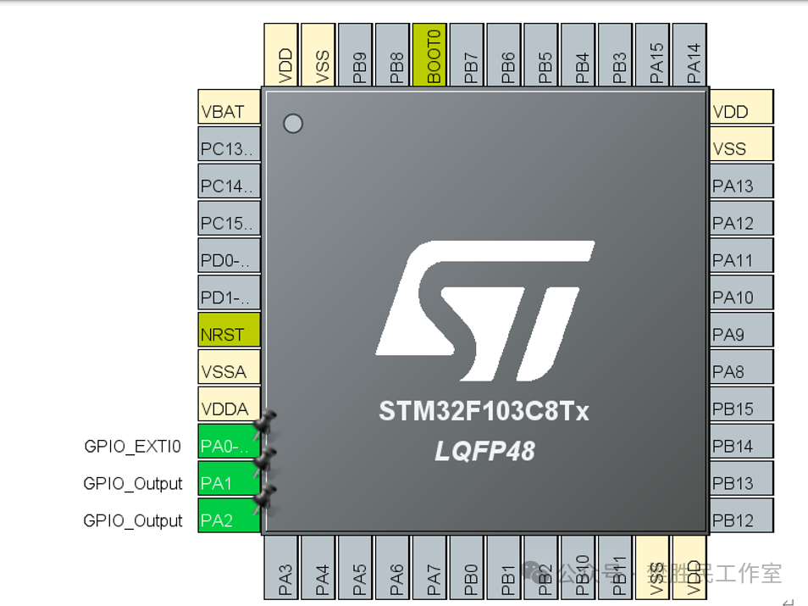
Task: Click the pin-1 marker circle on chip
Action: pyautogui.click(x=293, y=123)
